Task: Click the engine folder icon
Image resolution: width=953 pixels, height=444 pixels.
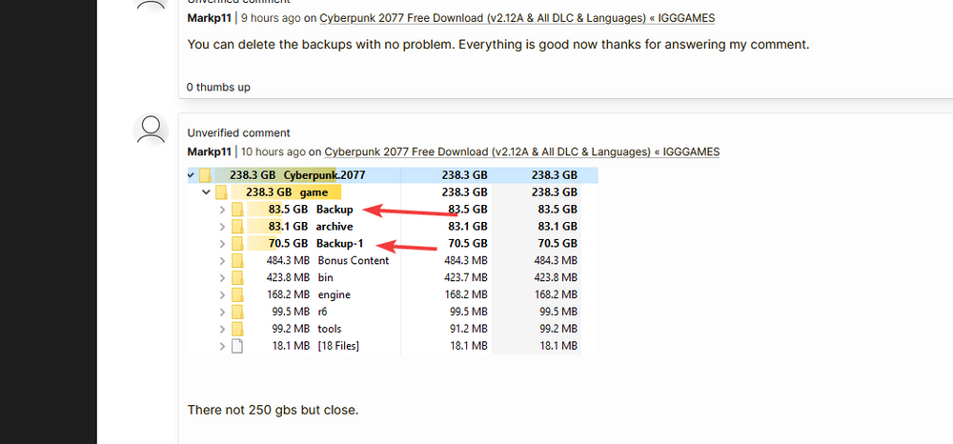Action: pyautogui.click(x=237, y=294)
